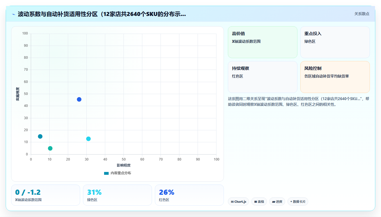Open the 高价值 card

(x=262, y=42)
